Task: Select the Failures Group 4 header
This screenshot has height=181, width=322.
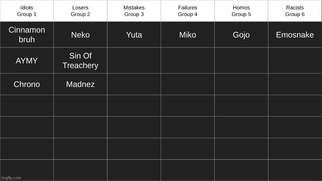Action: pos(188,11)
